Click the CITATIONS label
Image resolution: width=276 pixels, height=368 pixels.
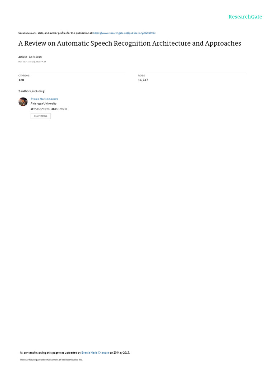pos(24,75)
